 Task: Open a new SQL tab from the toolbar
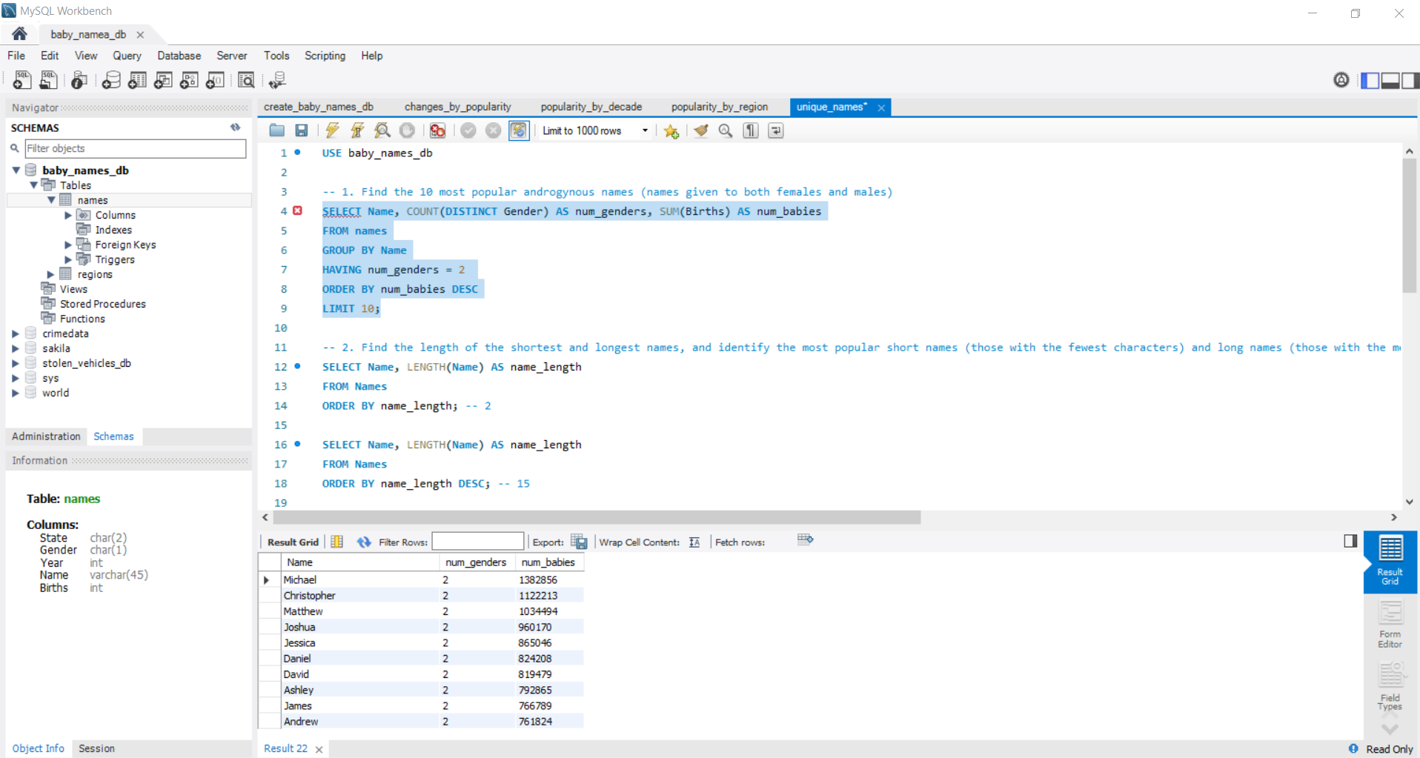pyautogui.click(x=21, y=80)
